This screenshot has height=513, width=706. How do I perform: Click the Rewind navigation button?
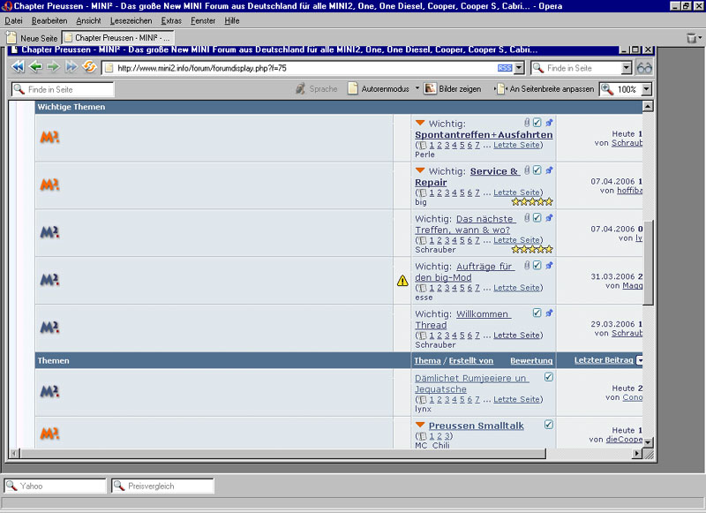pyautogui.click(x=18, y=67)
